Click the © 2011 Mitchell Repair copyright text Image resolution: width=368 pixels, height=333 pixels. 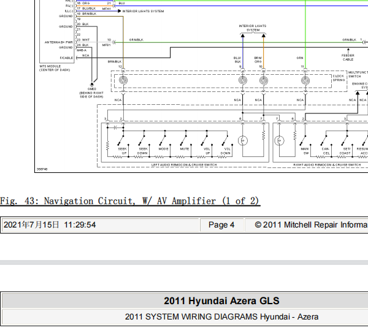tap(311, 225)
